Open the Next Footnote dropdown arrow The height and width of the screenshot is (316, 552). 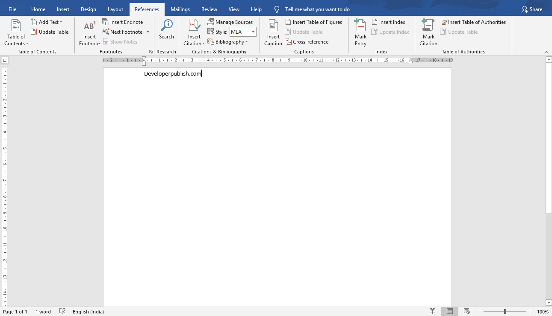pyautogui.click(x=148, y=32)
